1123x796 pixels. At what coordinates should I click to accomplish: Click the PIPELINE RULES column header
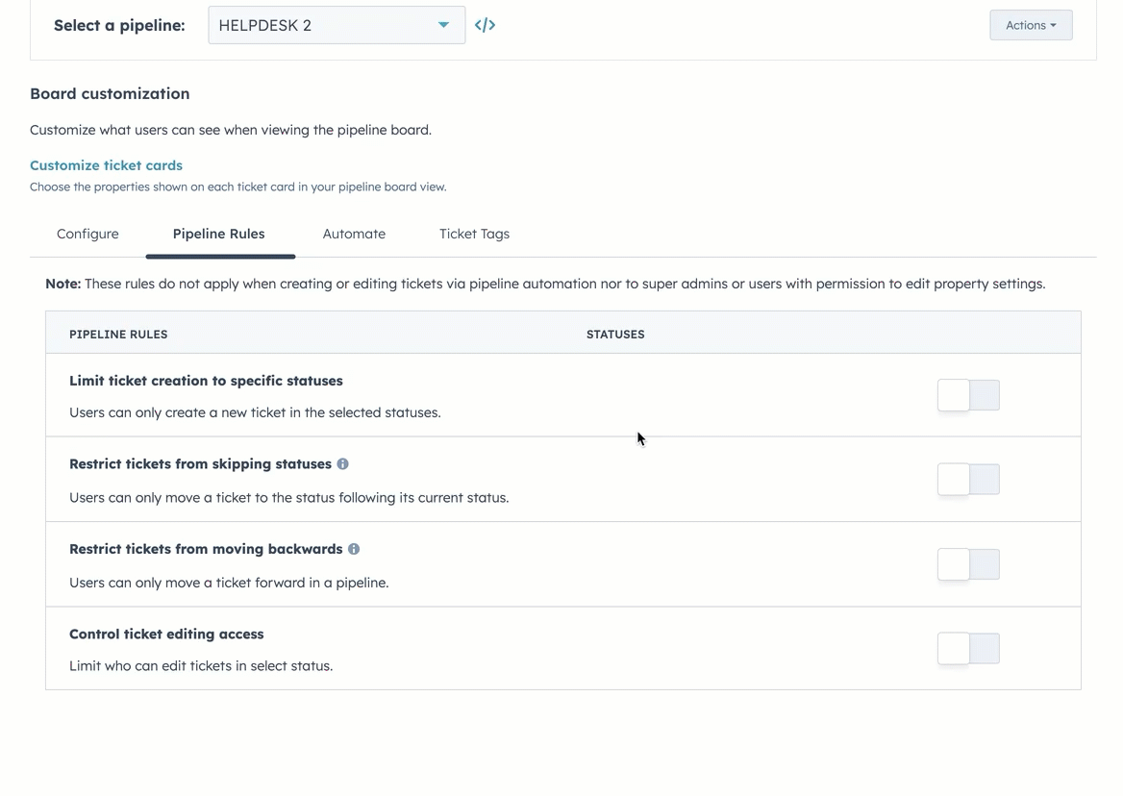[x=118, y=334]
